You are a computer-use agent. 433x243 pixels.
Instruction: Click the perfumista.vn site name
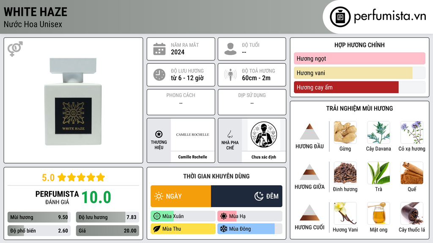coord(390,16)
